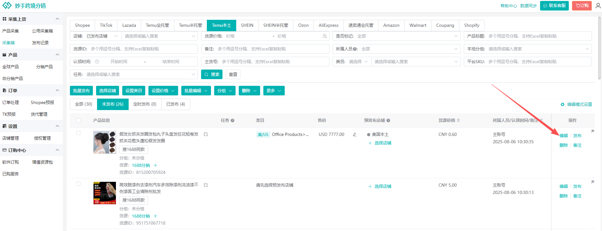
Task: Open the 已发布 (4) status tab
Action: click(175, 104)
